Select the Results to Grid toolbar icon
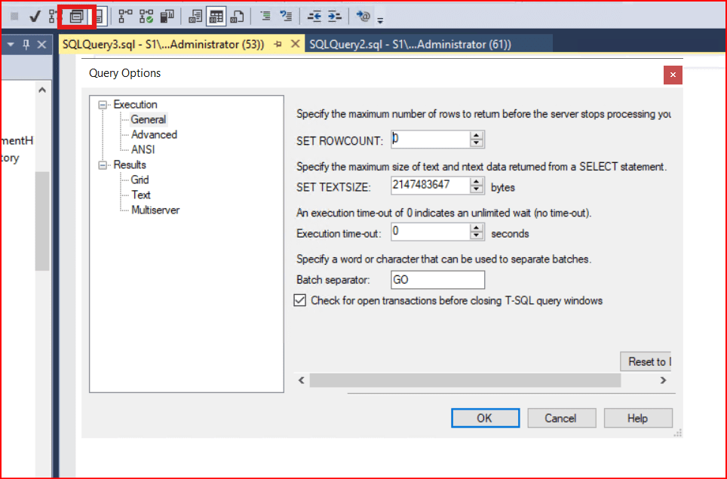Viewport: 727px width, 479px height. click(x=216, y=15)
